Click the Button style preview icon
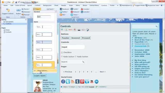165x93 pixels. click(18, 10)
